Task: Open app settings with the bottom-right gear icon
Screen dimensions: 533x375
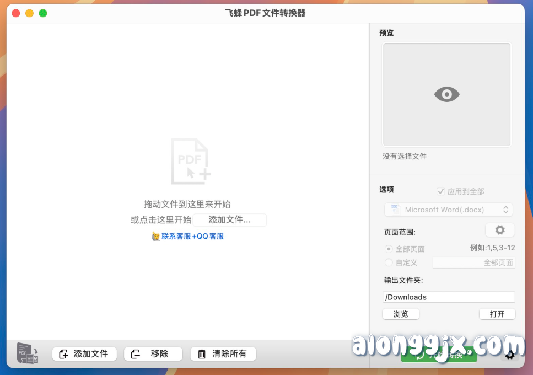Action: point(510,356)
